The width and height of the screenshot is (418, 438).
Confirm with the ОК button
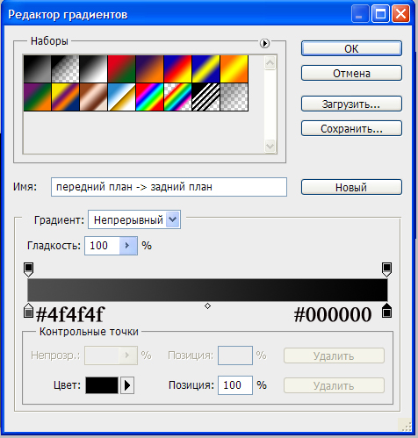[351, 48]
